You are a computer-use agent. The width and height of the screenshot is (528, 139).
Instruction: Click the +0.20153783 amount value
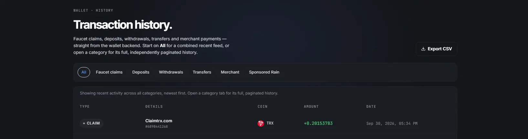tap(318, 124)
